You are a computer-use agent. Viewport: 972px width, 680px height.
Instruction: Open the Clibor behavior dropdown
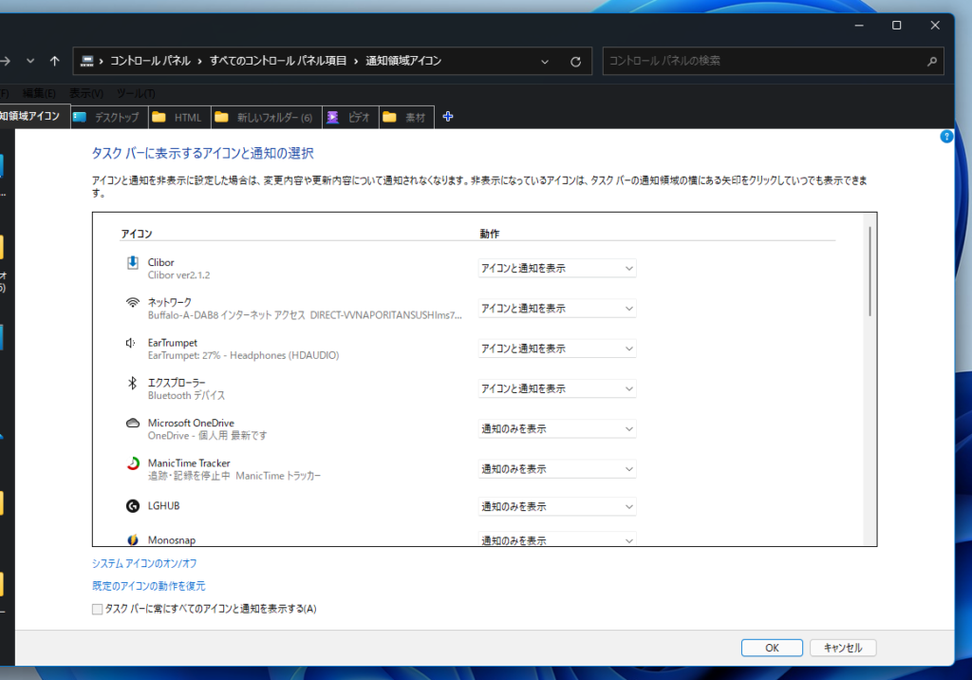click(556, 268)
